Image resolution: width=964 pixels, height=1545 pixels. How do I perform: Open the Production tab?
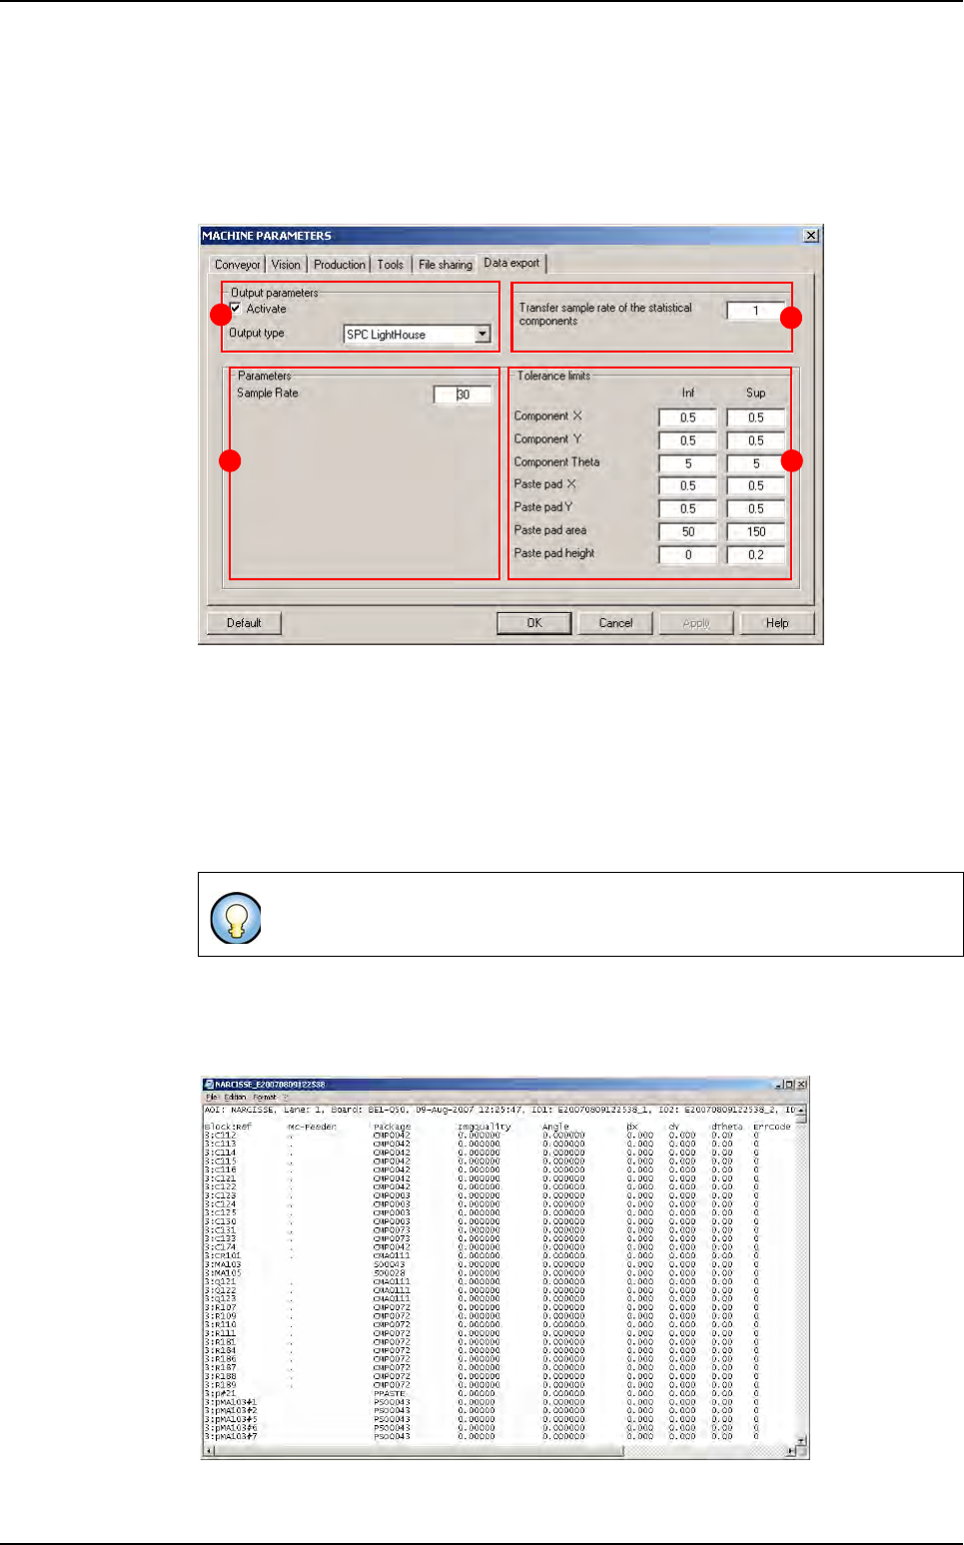click(340, 265)
